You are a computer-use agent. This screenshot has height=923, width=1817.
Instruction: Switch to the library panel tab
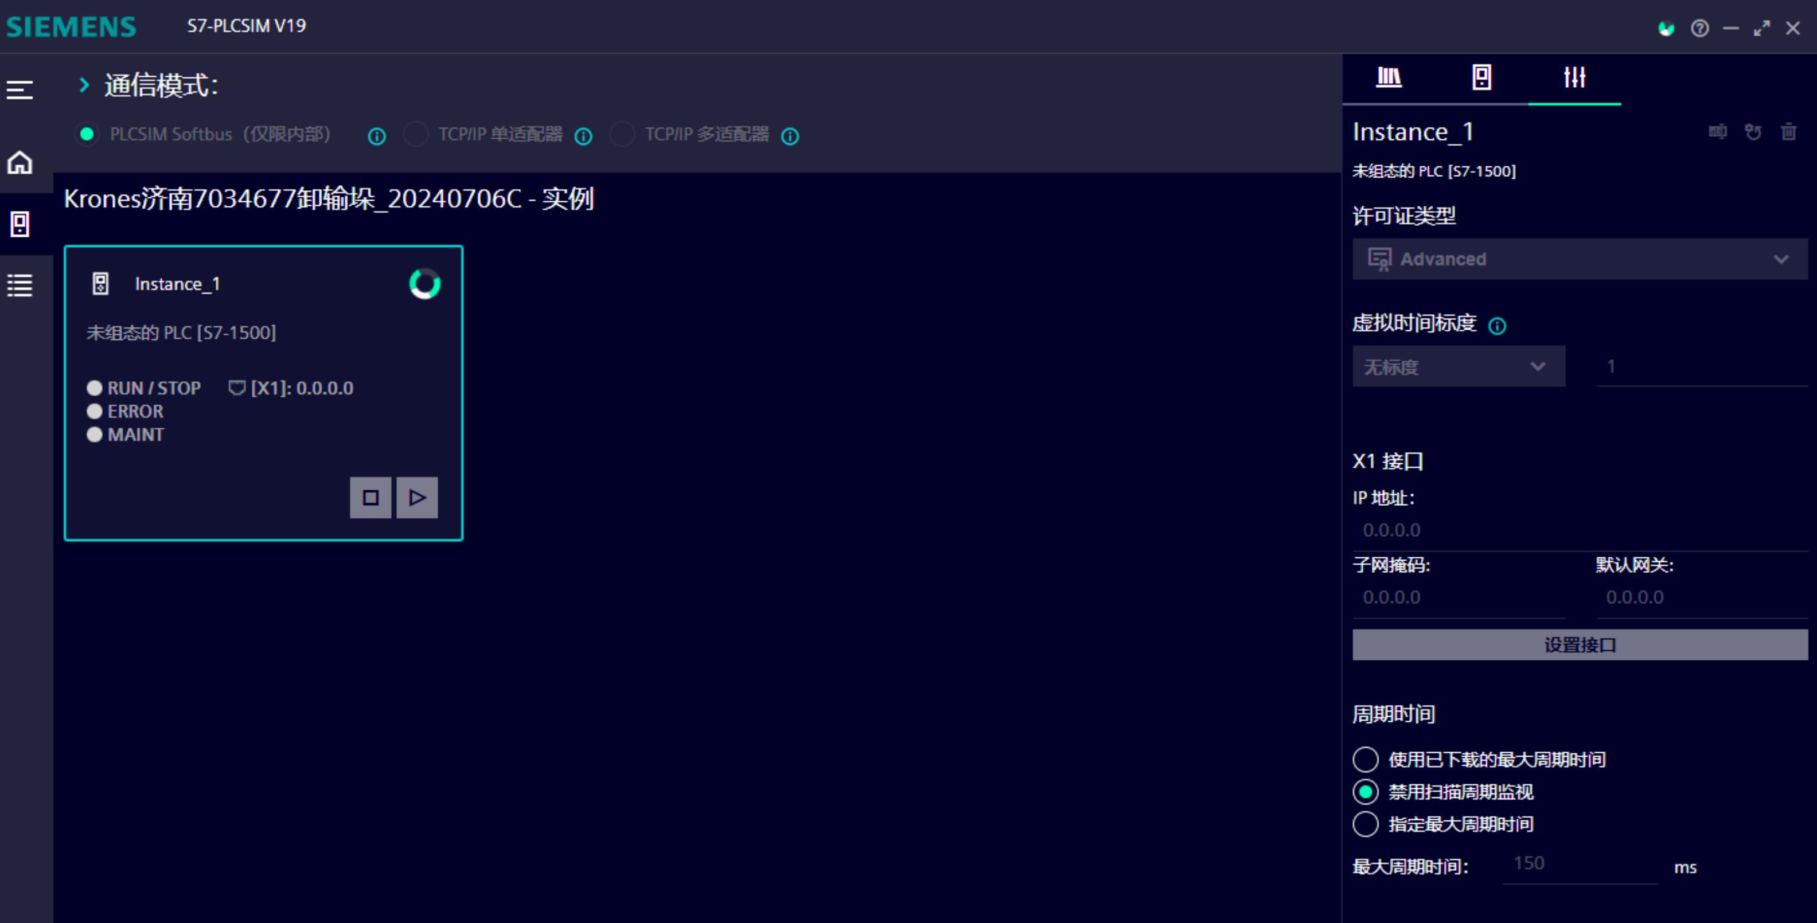1389,77
